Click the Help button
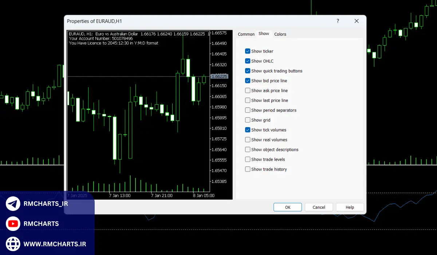 [350, 207]
